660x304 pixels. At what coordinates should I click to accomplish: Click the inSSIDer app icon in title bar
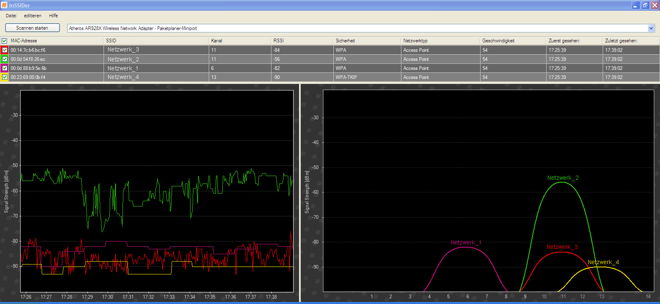[x=4, y=5]
